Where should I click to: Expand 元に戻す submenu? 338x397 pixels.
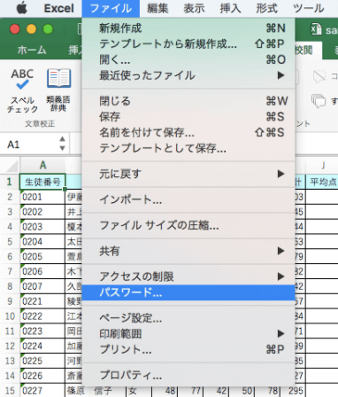188,174
